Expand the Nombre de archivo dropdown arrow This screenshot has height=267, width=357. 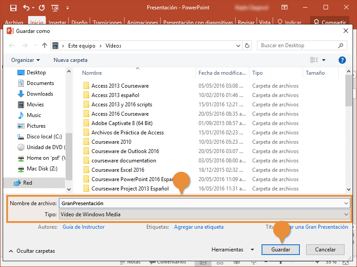[346, 203]
